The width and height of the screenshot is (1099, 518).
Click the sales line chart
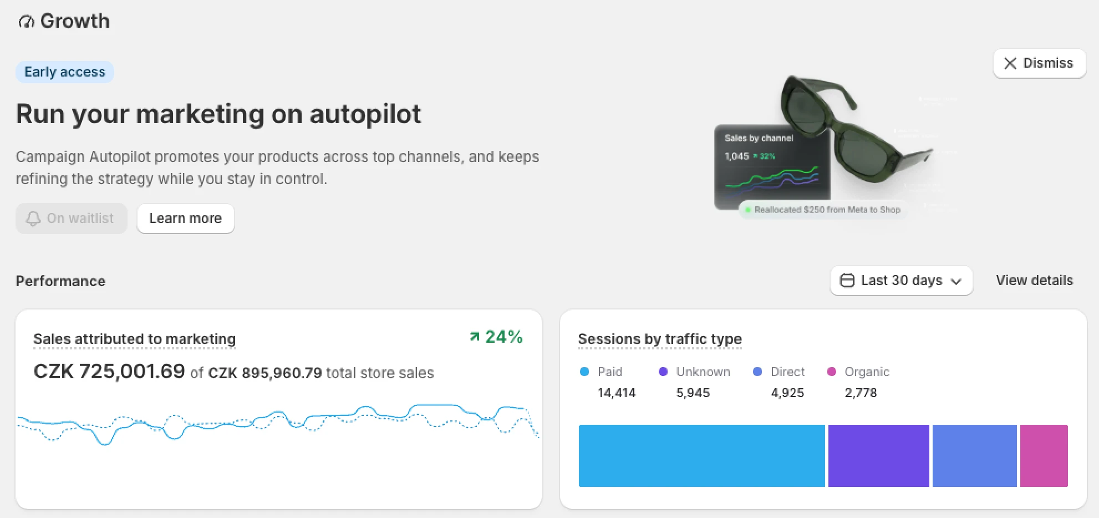coord(278,424)
